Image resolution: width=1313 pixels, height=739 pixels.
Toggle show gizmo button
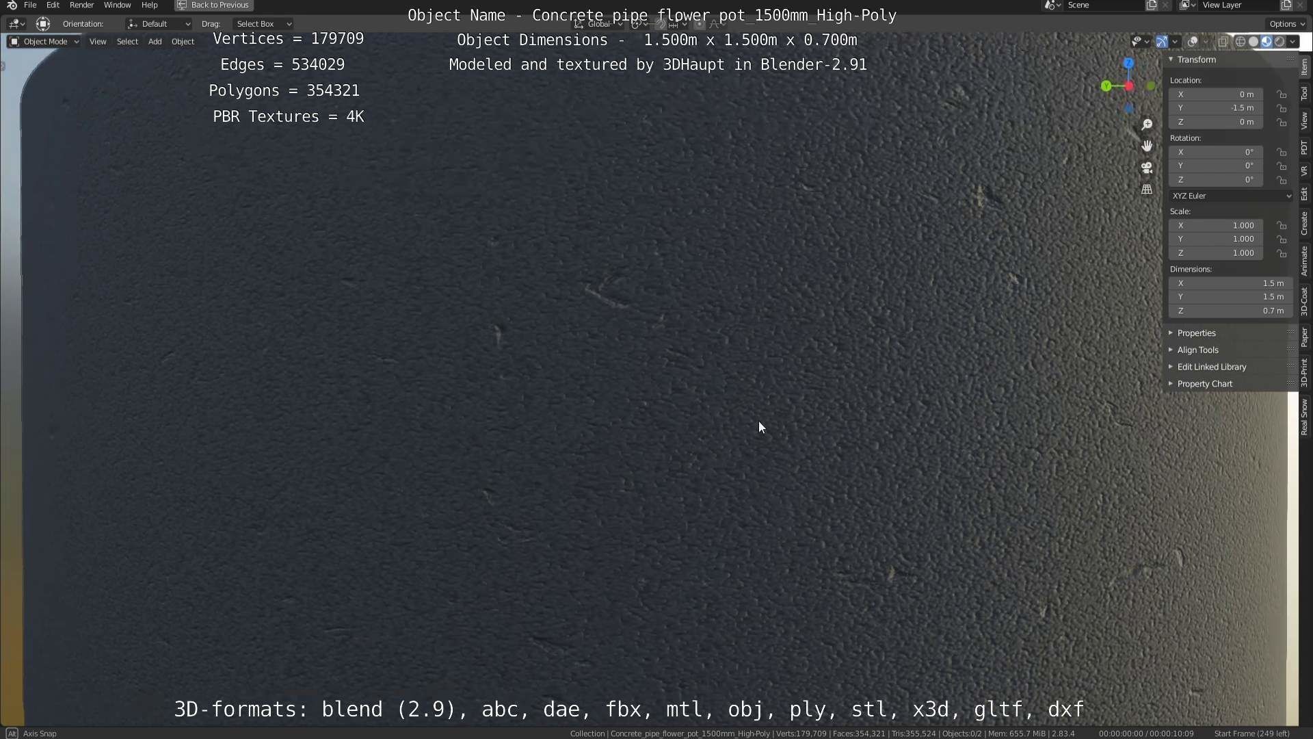(1162, 42)
